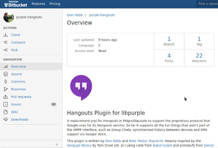This screenshot has width=218, height=148.
Task: Click the Issues count badge 12
Action: pyautogui.click(x=54, y=104)
